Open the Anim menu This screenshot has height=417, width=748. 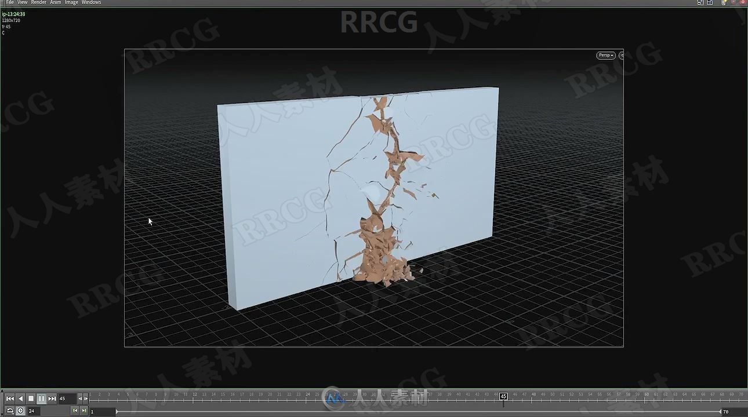pyautogui.click(x=55, y=2)
